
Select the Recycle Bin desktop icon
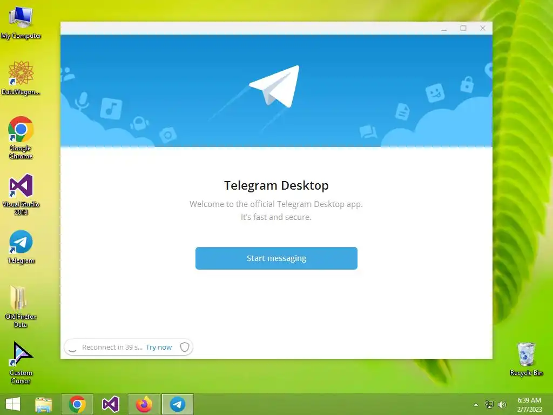526,359
